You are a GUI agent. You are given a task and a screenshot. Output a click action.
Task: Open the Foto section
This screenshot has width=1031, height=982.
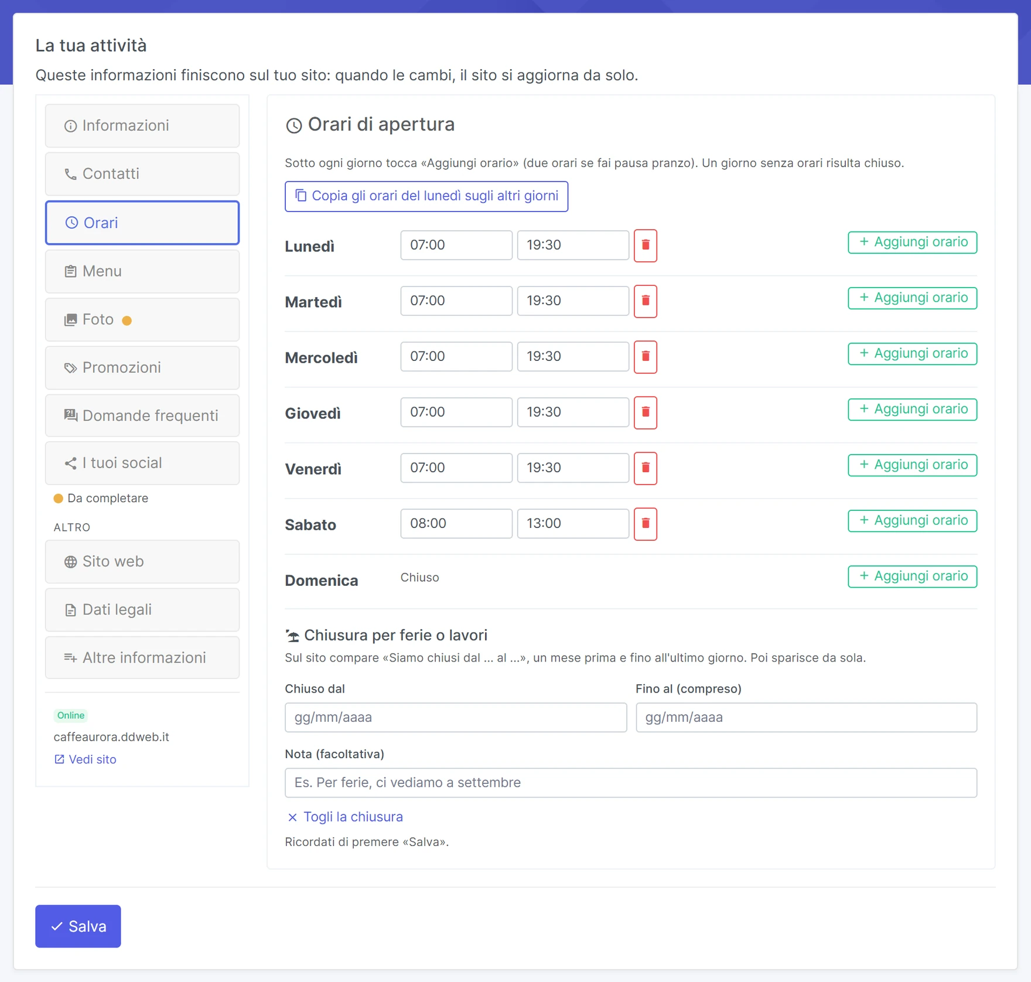coord(142,320)
